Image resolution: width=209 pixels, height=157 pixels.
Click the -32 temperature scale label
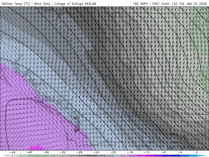[x=63, y=152]
